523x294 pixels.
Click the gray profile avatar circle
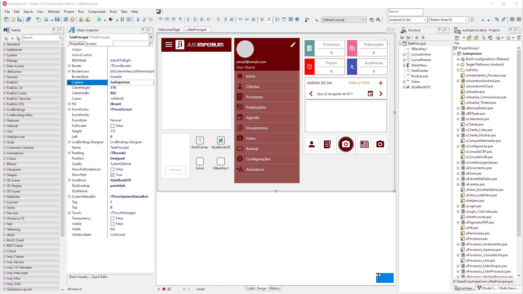[245, 49]
